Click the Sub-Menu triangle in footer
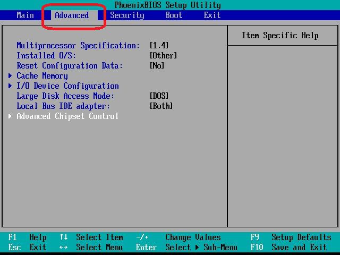 197,247
